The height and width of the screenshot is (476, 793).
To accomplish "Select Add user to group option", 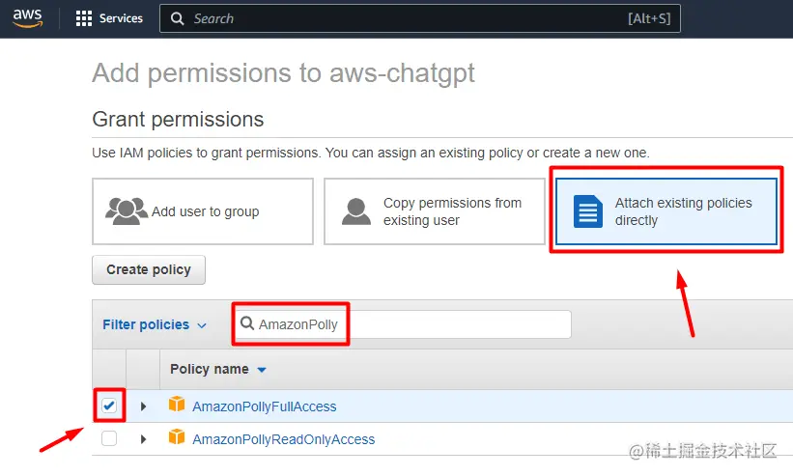I will [x=203, y=211].
